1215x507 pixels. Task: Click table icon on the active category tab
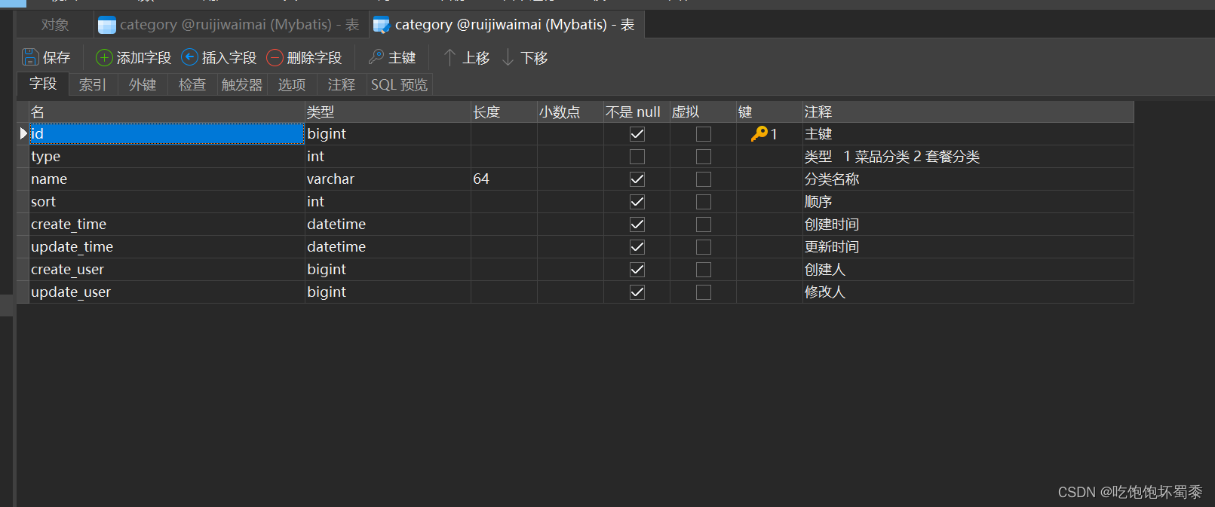pos(382,25)
